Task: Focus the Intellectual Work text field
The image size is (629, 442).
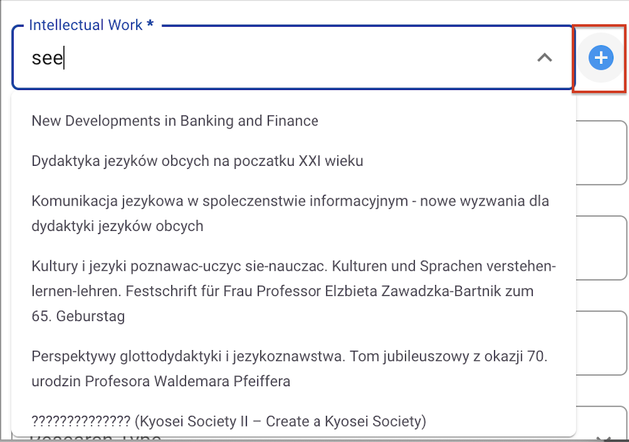Action: [x=280, y=58]
